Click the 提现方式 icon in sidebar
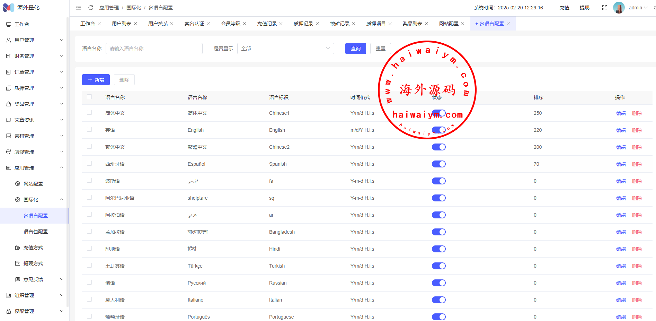This screenshot has height=321, width=656. coord(18,263)
